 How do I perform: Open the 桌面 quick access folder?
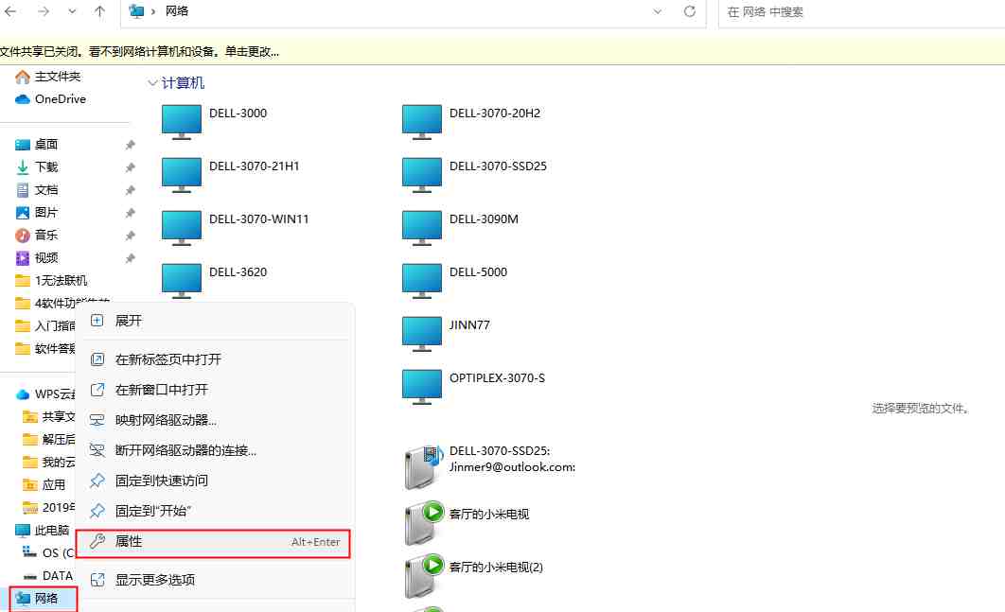pos(37,145)
